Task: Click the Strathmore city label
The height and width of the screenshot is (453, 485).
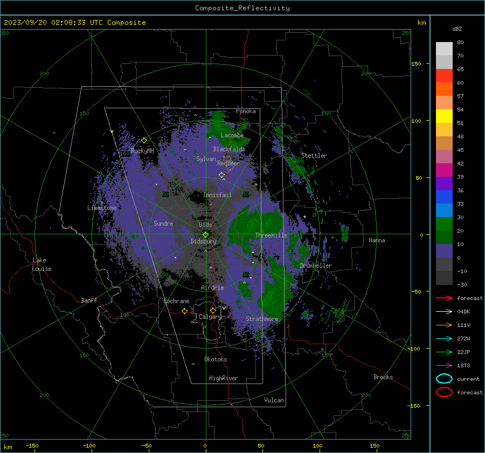Action: 262,318
